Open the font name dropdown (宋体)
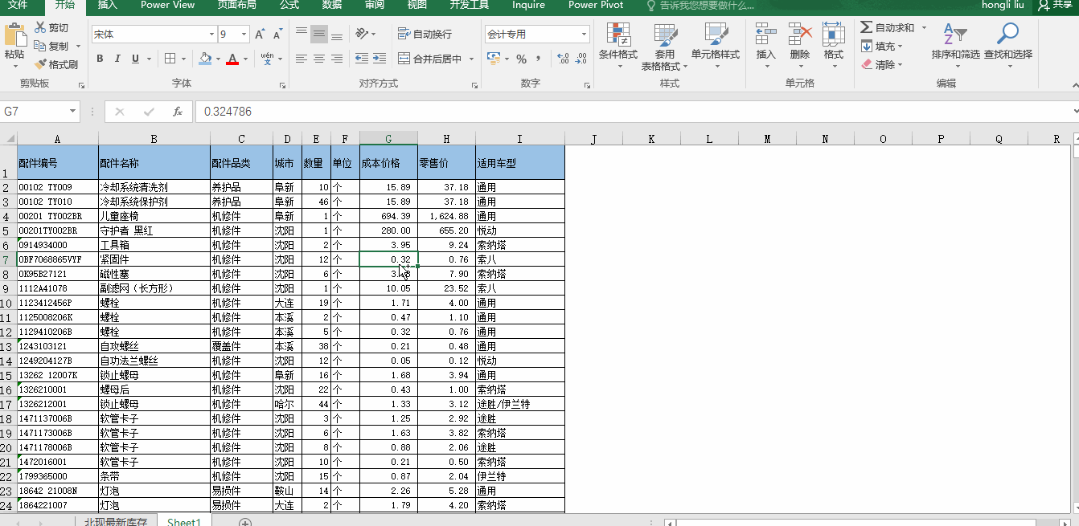 click(x=211, y=35)
